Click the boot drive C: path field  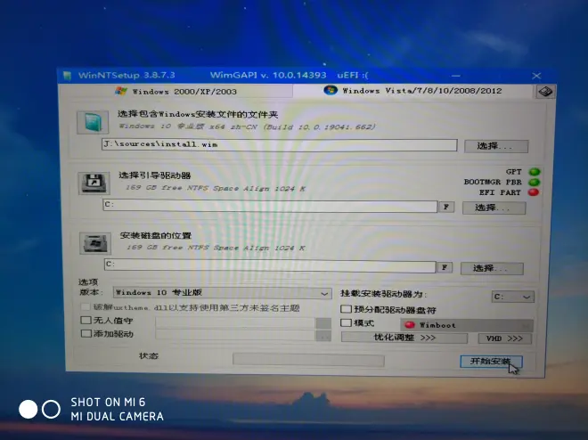click(x=270, y=206)
